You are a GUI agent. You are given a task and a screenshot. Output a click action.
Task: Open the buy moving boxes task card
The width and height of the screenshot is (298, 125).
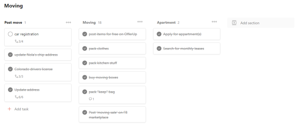[112, 77]
